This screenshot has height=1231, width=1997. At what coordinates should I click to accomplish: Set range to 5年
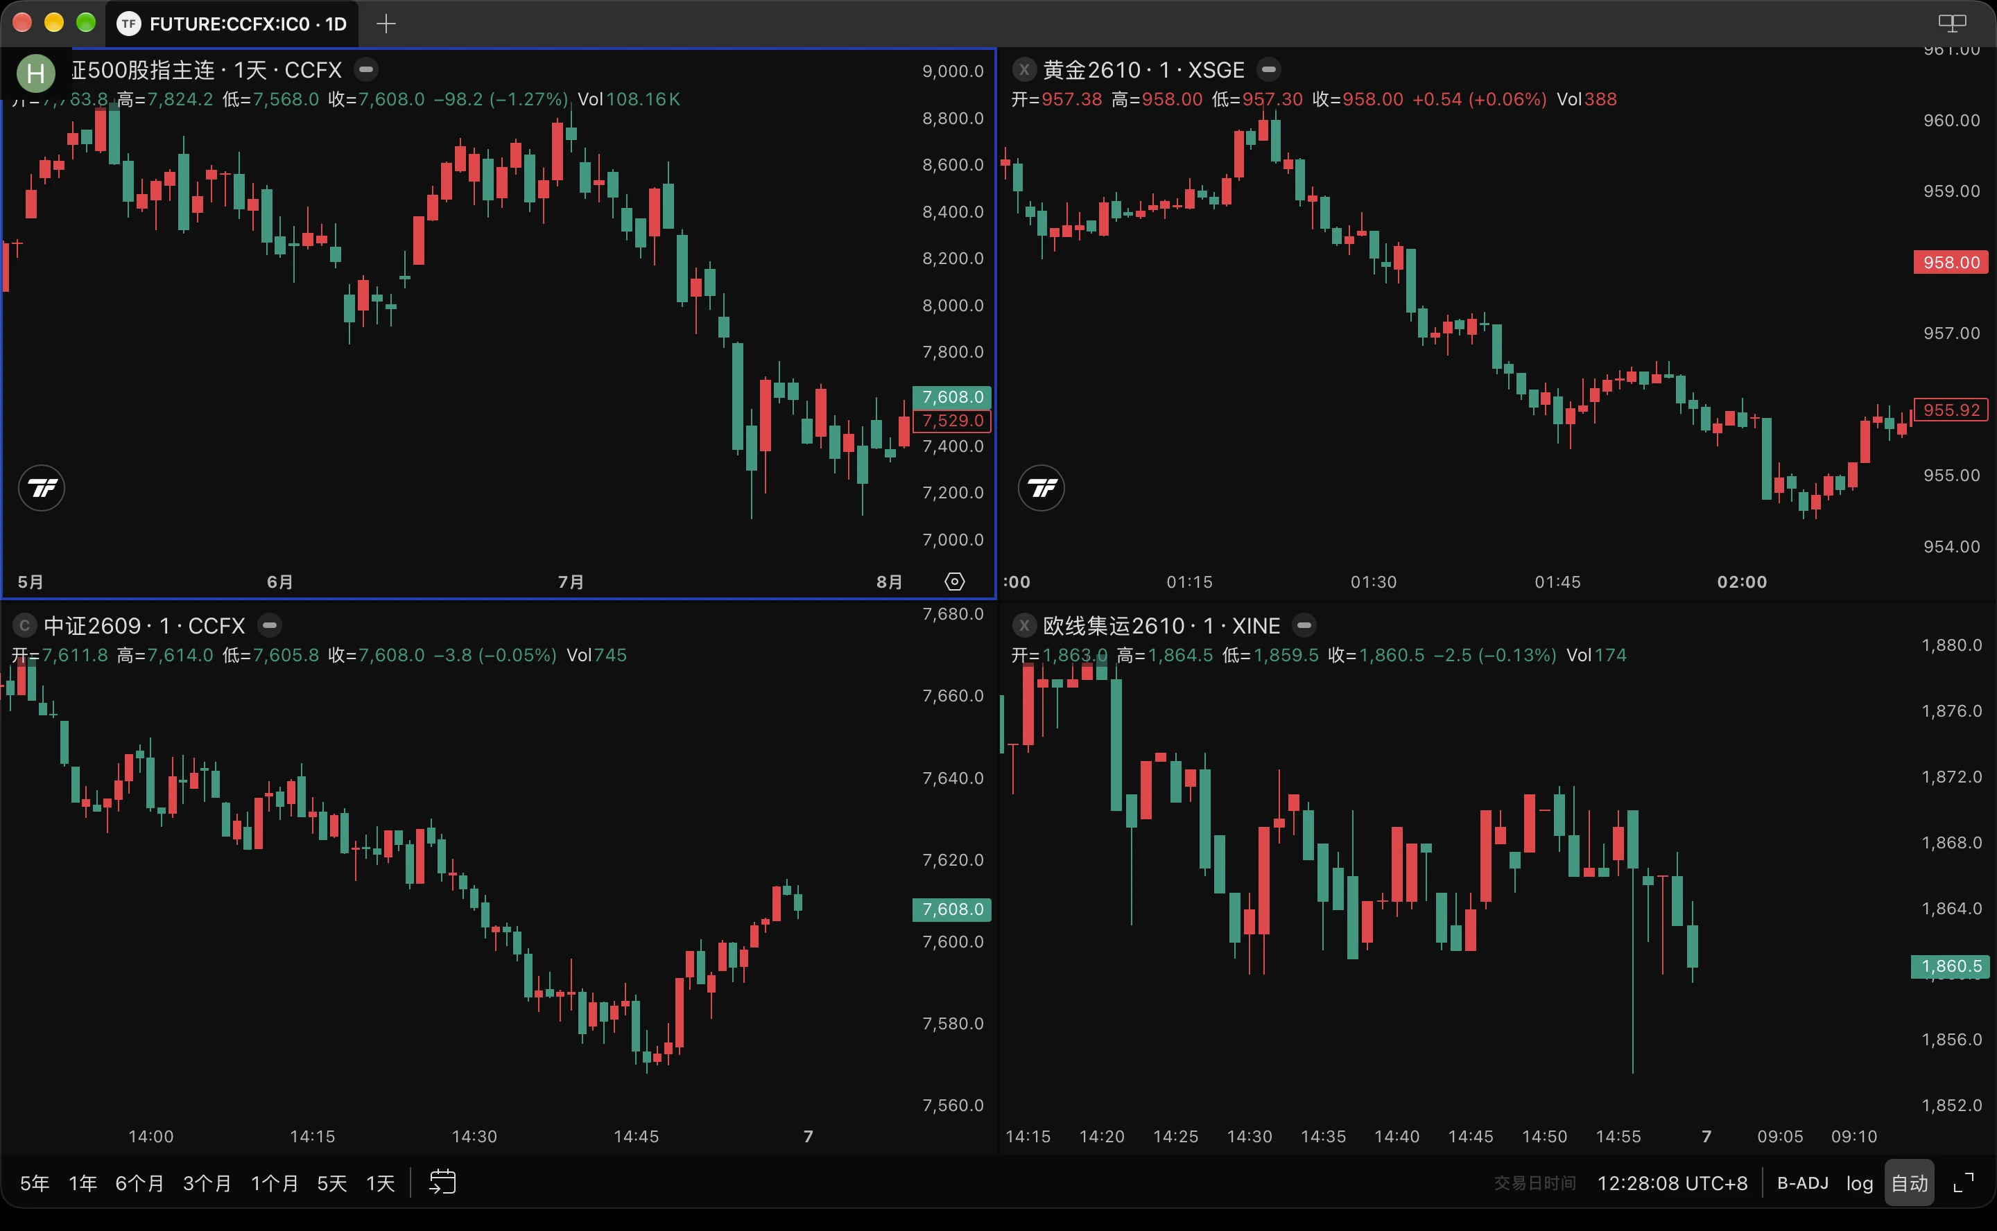coord(34,1183)
